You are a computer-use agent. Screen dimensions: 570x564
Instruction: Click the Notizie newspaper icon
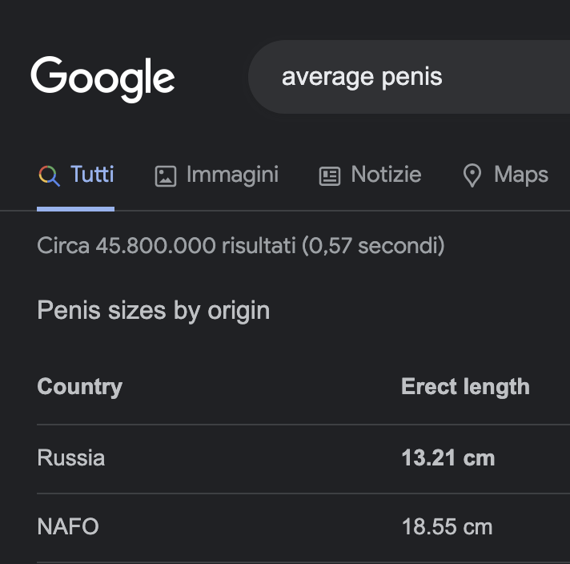(x=329, y=176)
